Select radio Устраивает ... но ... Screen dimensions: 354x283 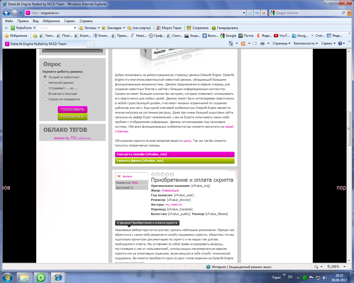click(x=45, y=88)
